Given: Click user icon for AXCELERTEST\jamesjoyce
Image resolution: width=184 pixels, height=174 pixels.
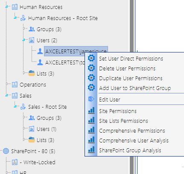Looking at the screenshot, I should tap(40, 51).
